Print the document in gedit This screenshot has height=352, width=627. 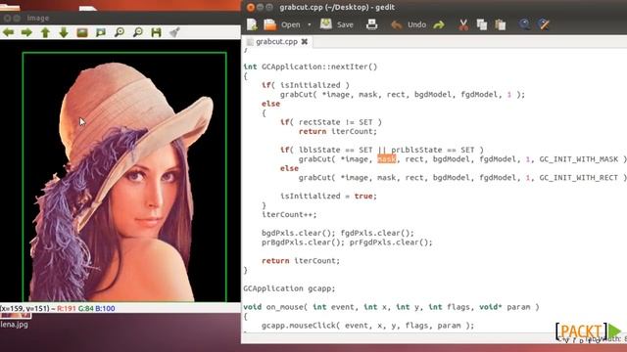(372, 24)
